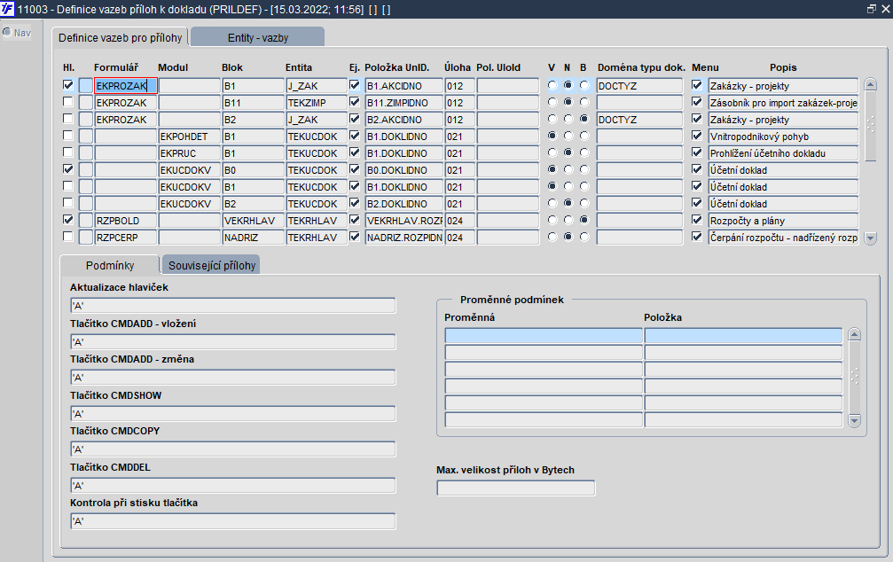Uncheck Menu checkbox for Vnitropodnikový pohyb row
The width and height of the screenshot is (893, 562).
click(697, 136)
